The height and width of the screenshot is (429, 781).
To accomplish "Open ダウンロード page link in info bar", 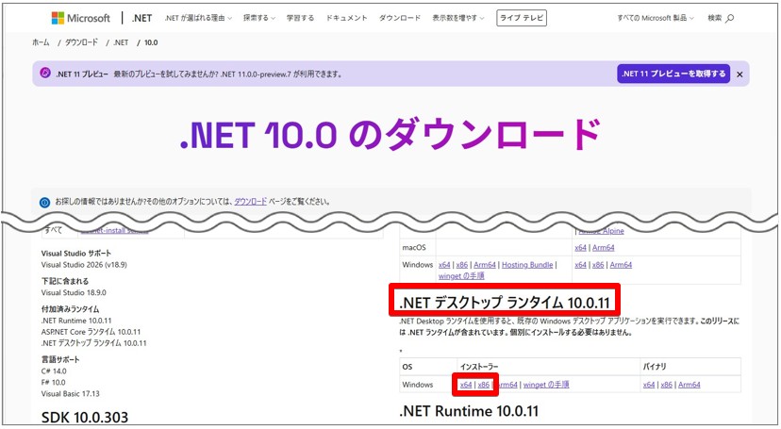I will (x=251, y=202).
